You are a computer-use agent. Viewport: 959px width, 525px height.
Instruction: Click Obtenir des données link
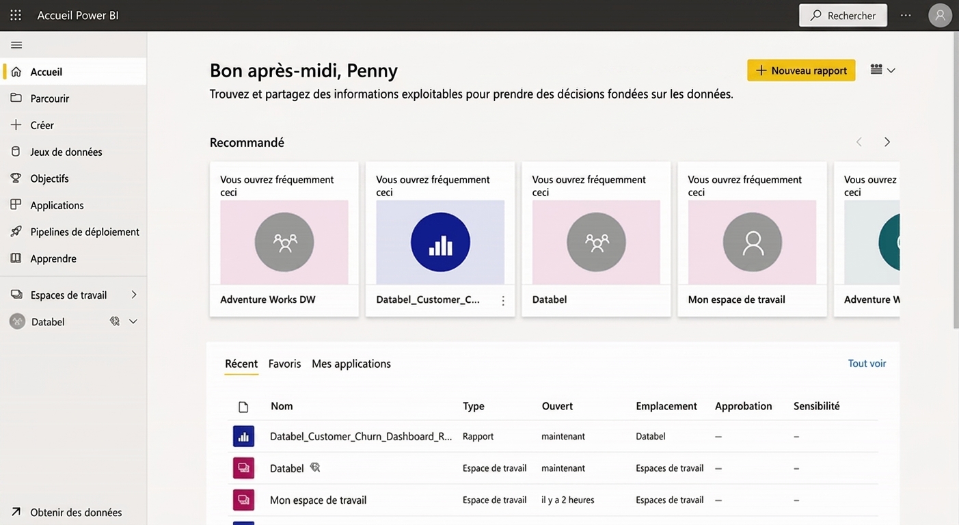pos(76,512)
